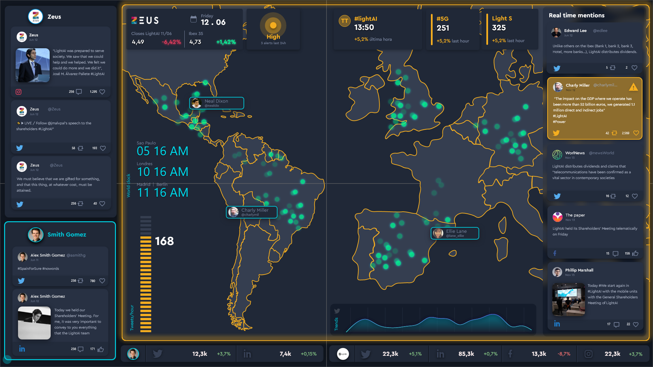
Task: Open Ellie Lane's map marker label
Action: click(455, 233)
